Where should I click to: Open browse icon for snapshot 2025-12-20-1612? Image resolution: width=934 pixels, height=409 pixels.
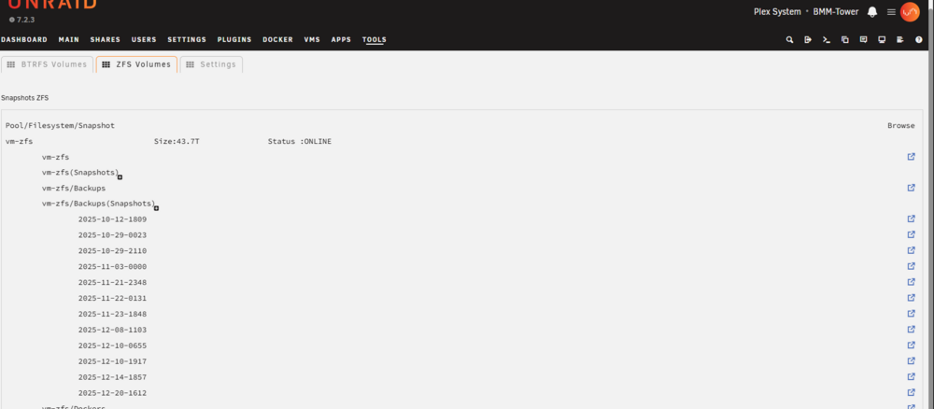911,392
